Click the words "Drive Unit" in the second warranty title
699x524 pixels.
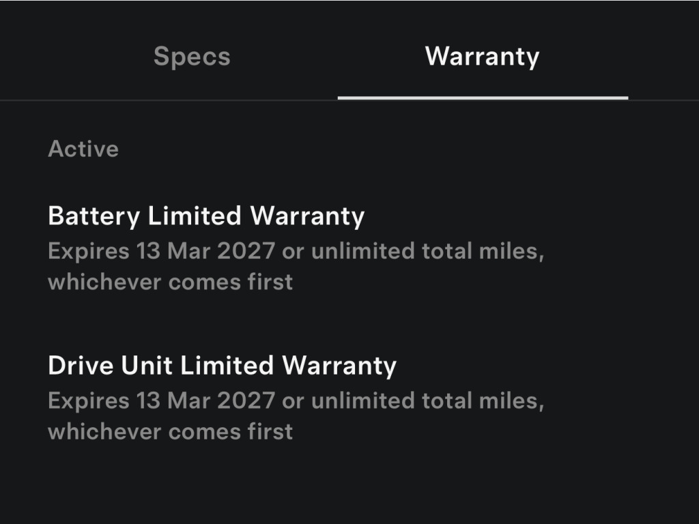pyautogui.click(x=110, y=366)
